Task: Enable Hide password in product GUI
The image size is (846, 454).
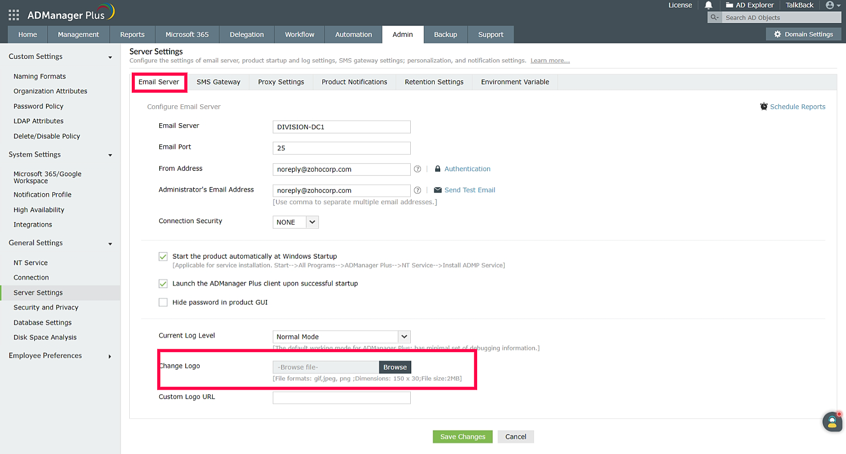Action: coord(163,302)
